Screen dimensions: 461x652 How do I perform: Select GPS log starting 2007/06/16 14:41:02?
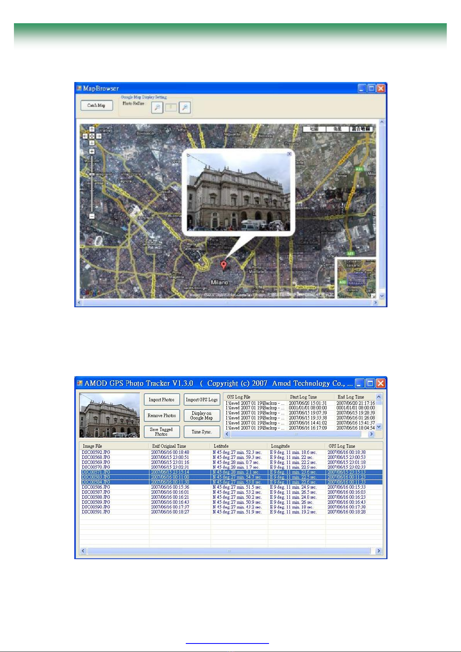click(300, 423)
